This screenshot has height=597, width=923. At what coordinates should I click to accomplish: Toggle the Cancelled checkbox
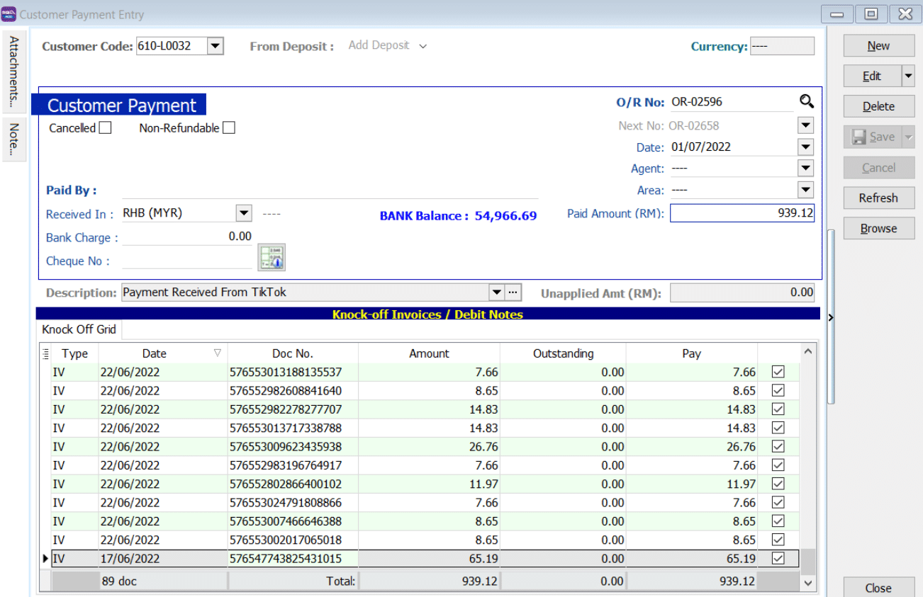tap(105, 128)
